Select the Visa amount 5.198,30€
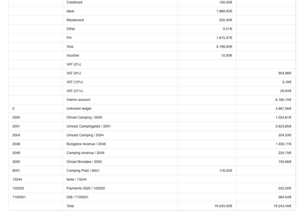This screenshot has width=301, height=214. tap(224, 46)
